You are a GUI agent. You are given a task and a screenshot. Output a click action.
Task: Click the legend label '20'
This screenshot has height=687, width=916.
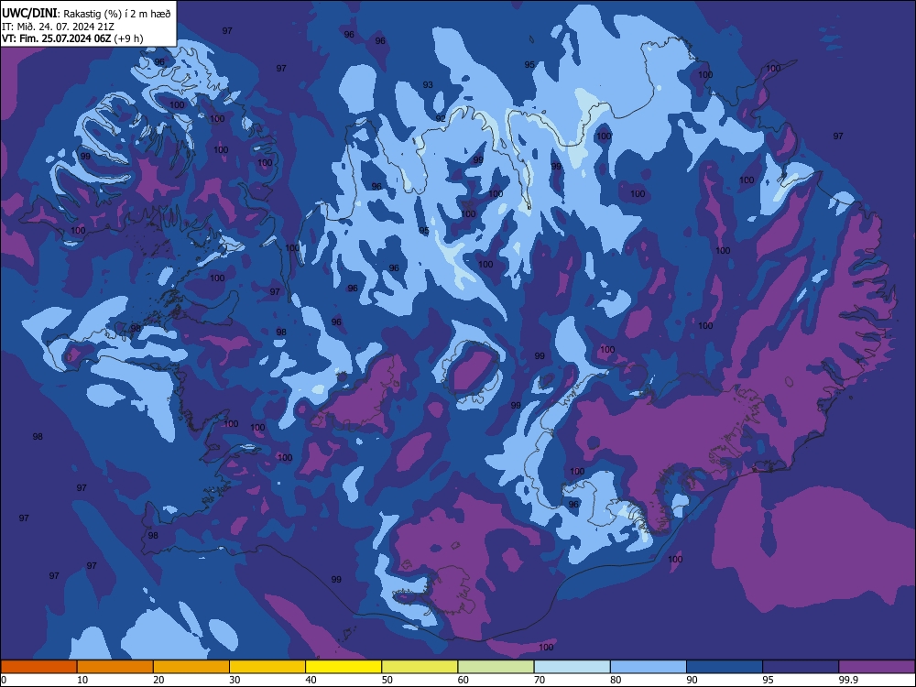(158, 680)
